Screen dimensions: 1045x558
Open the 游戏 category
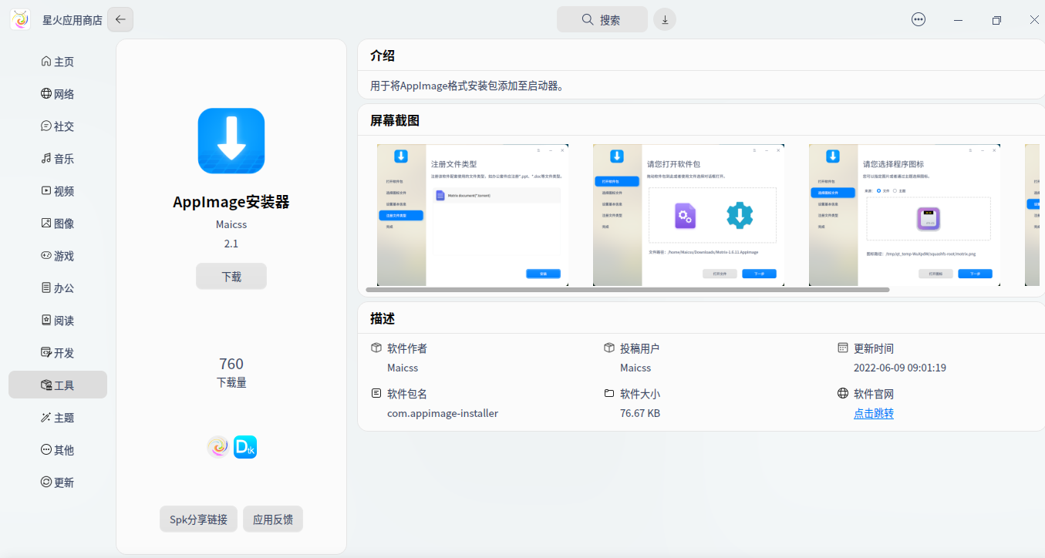[x=58, y=256]
